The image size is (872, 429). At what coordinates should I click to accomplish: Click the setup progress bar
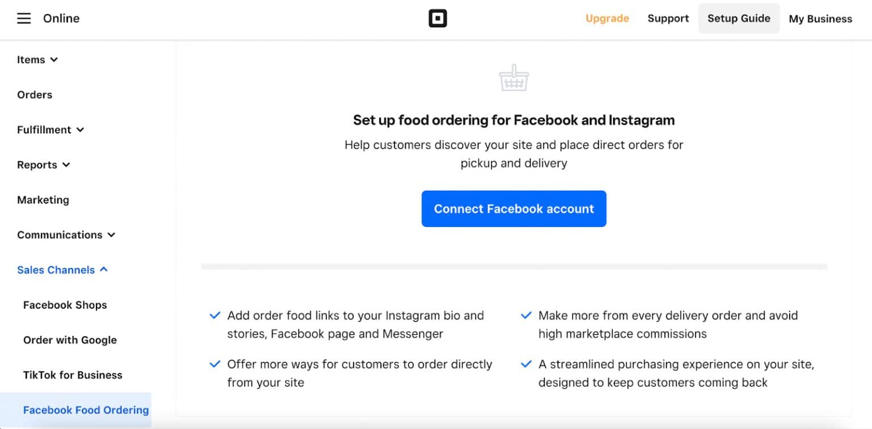(x=513, y=264)
